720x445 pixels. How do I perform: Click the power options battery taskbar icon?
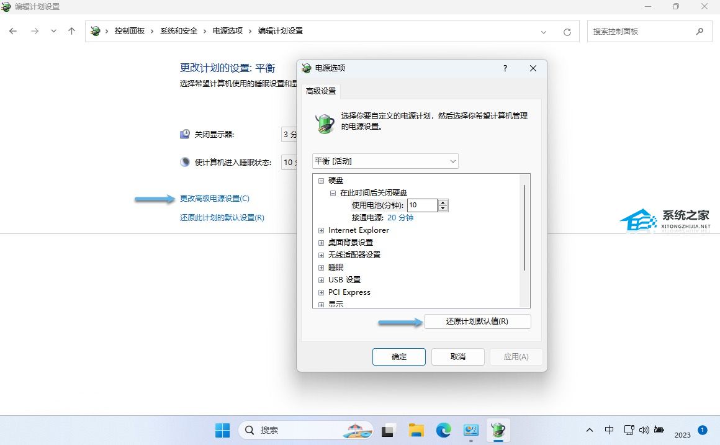pyautogui.click(x=498, y=430)
